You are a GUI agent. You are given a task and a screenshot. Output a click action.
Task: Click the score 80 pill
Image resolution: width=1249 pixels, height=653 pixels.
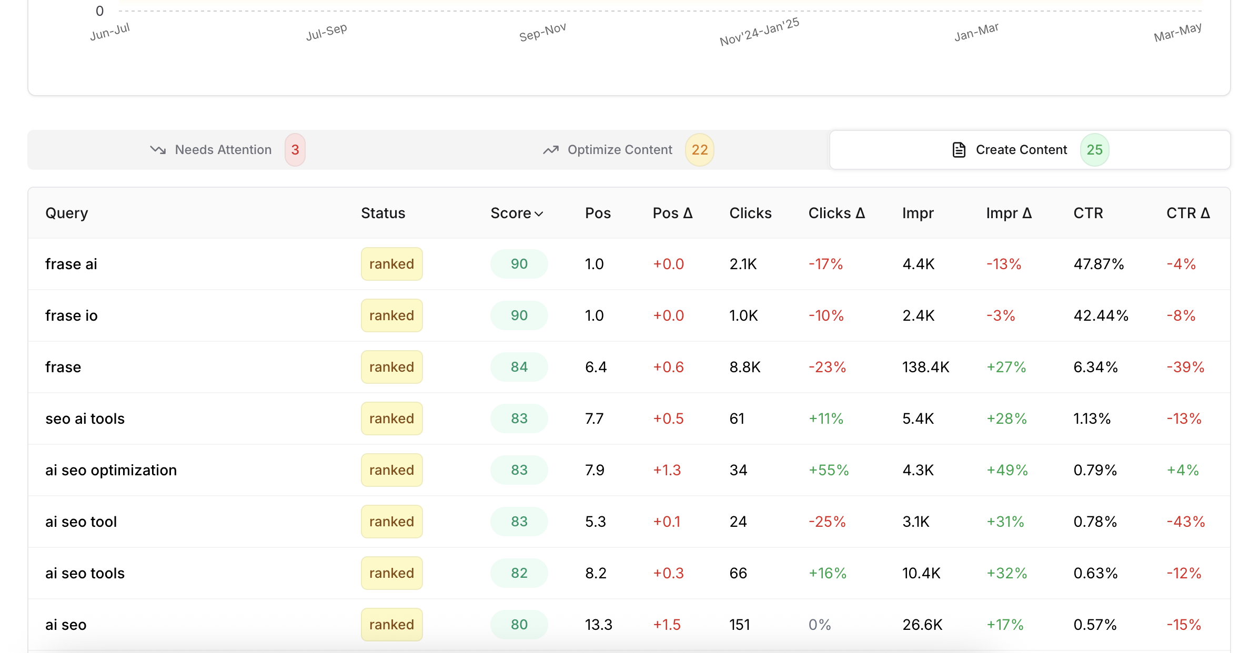(519, 625)
